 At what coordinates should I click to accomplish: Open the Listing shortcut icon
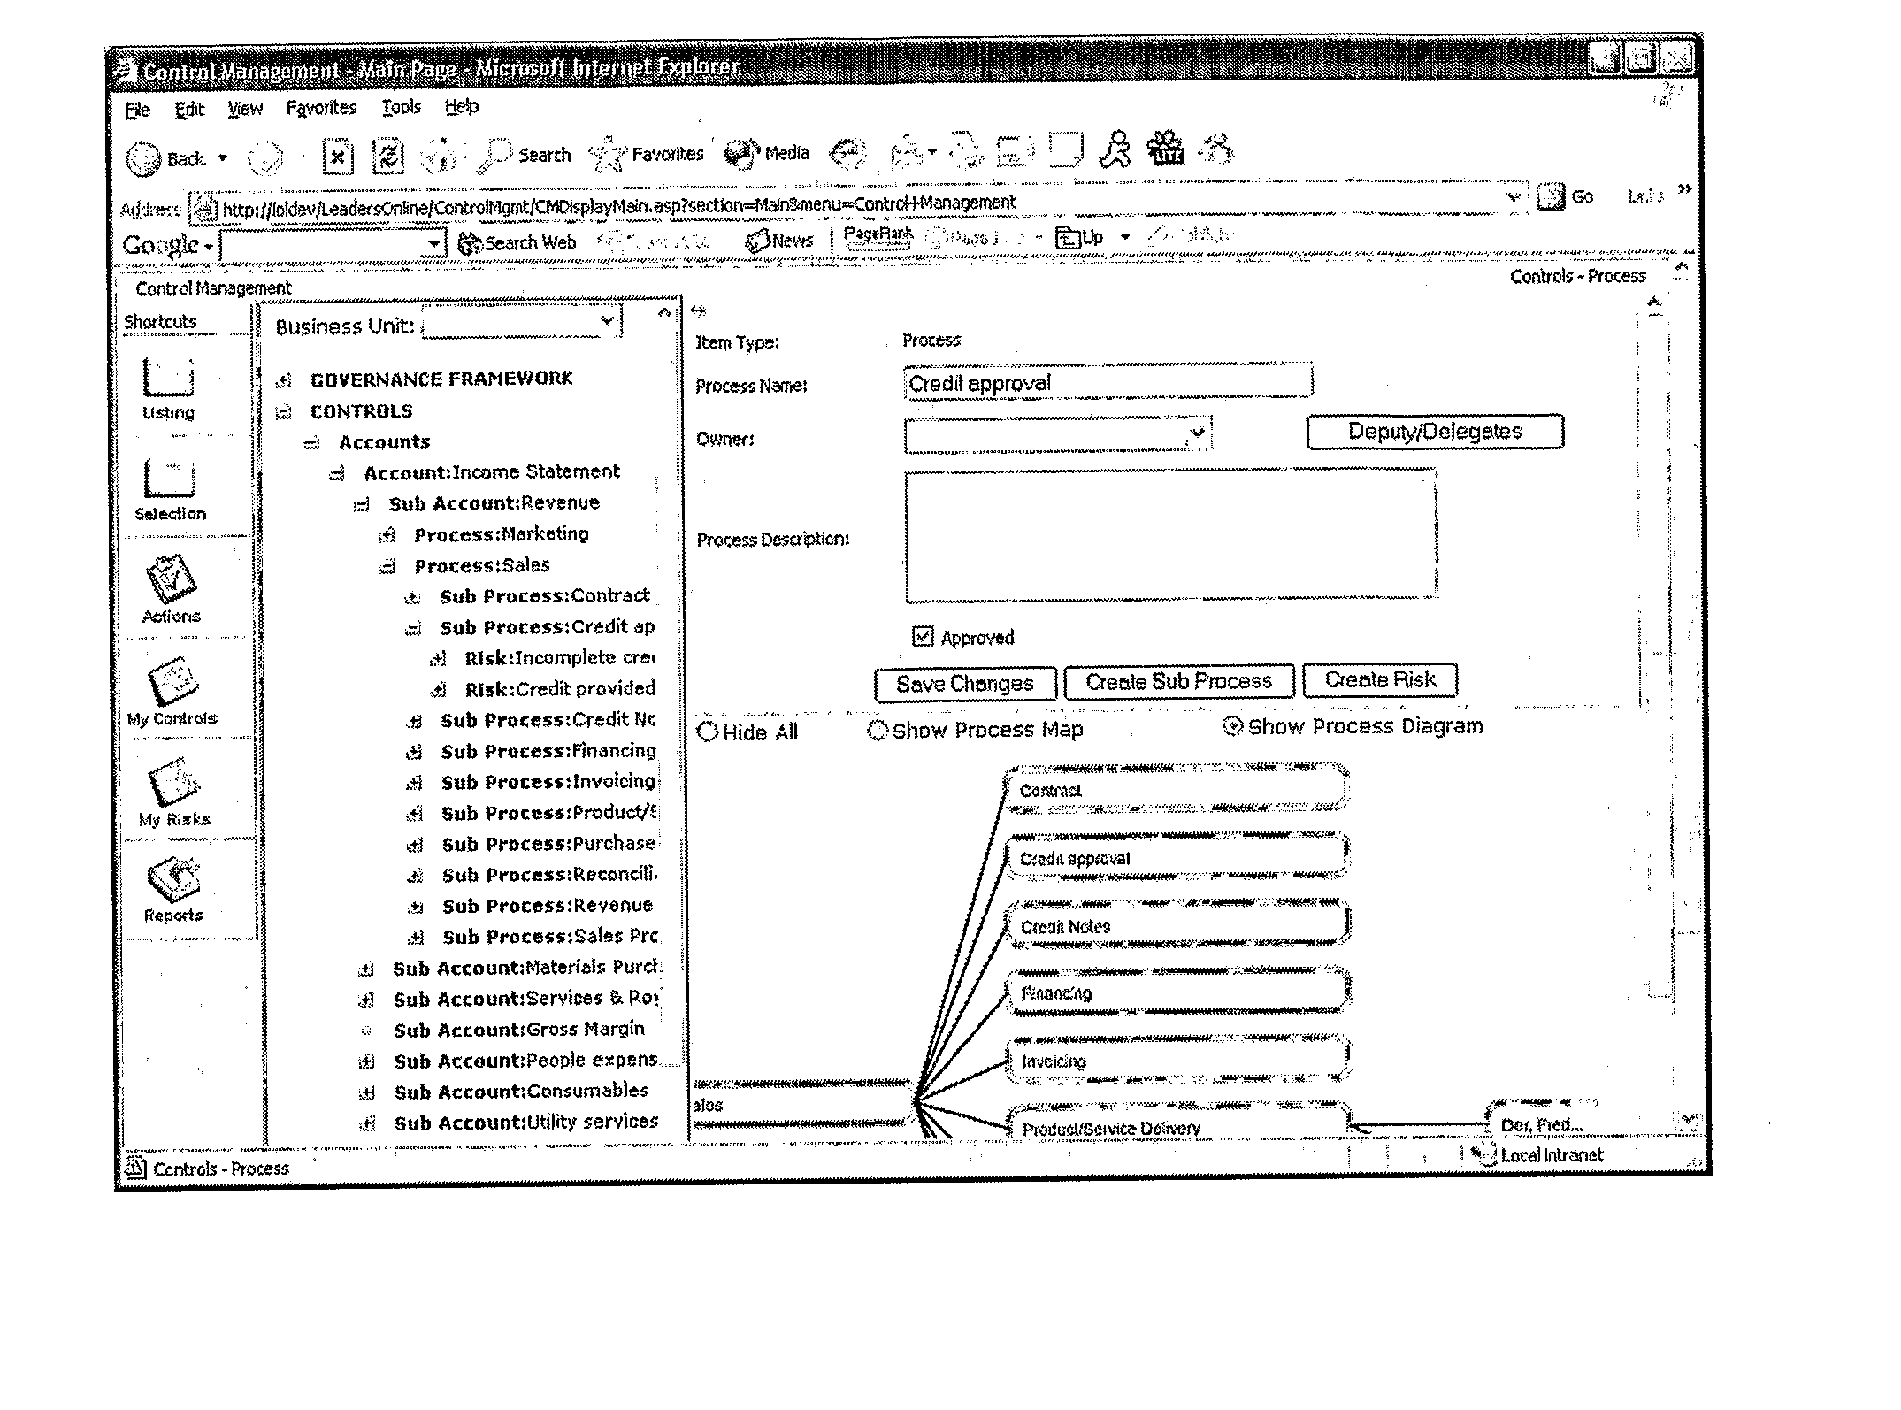tap(168, 379)
